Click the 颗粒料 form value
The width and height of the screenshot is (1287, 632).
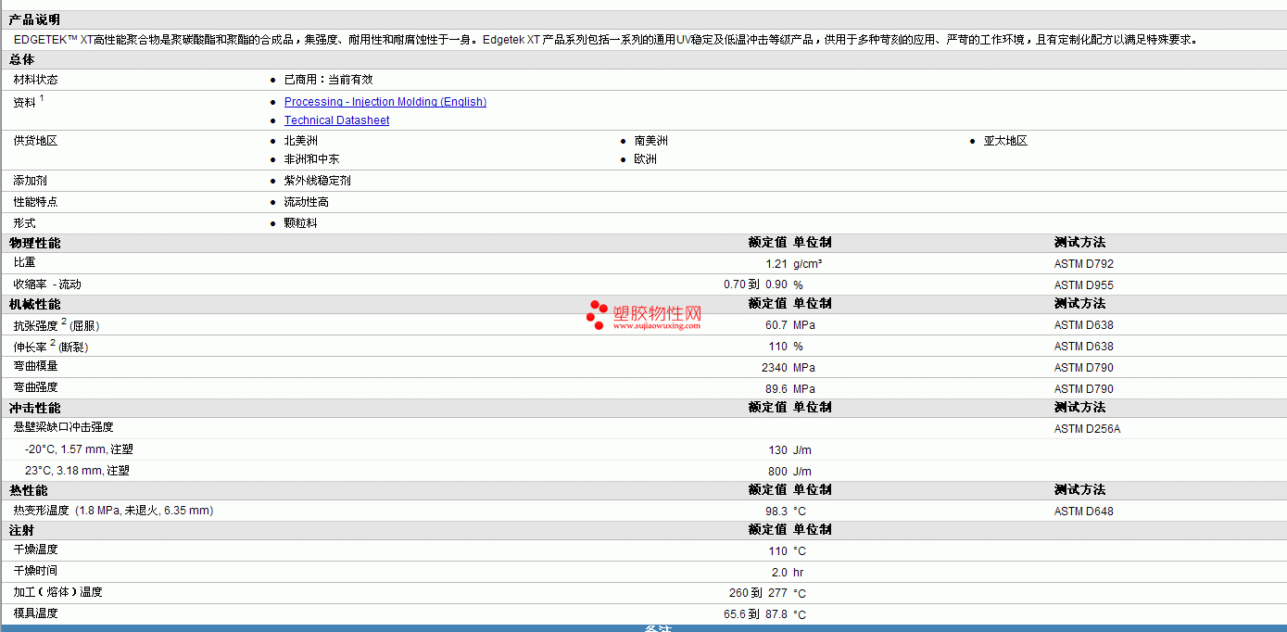300,223
